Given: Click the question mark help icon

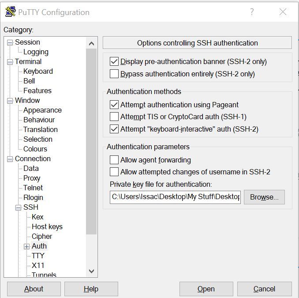Looking at the screenshot, I should (252, 12).
